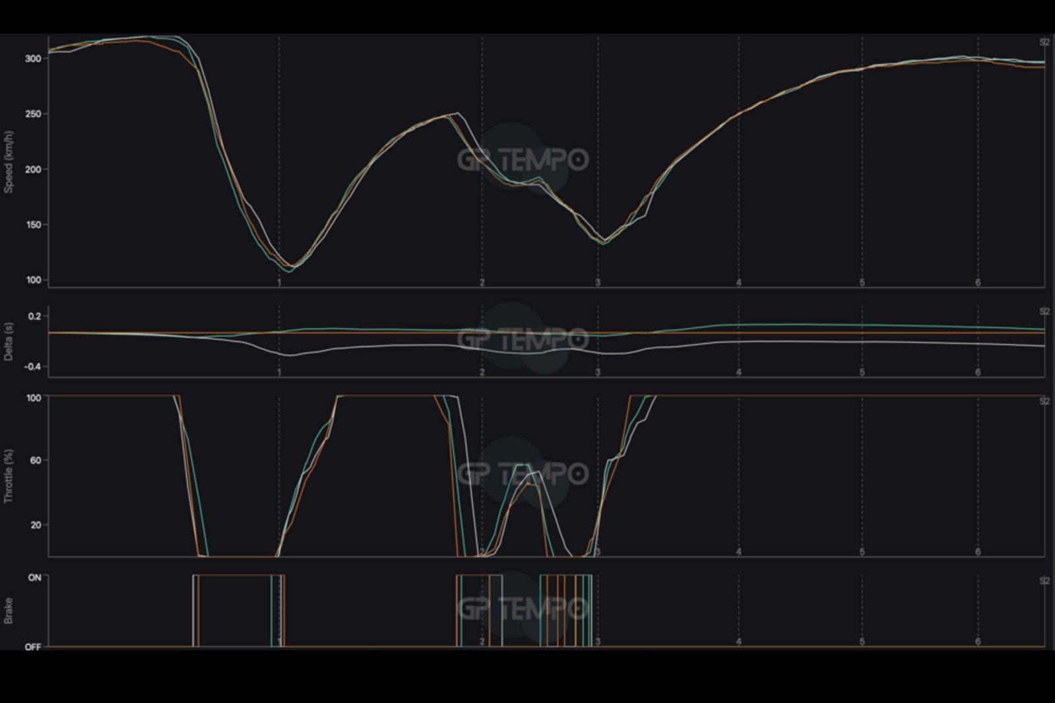Select the ON label on the brake axis
The width and height of the screenshot is (1055, 703).
[x=34, y=578]
